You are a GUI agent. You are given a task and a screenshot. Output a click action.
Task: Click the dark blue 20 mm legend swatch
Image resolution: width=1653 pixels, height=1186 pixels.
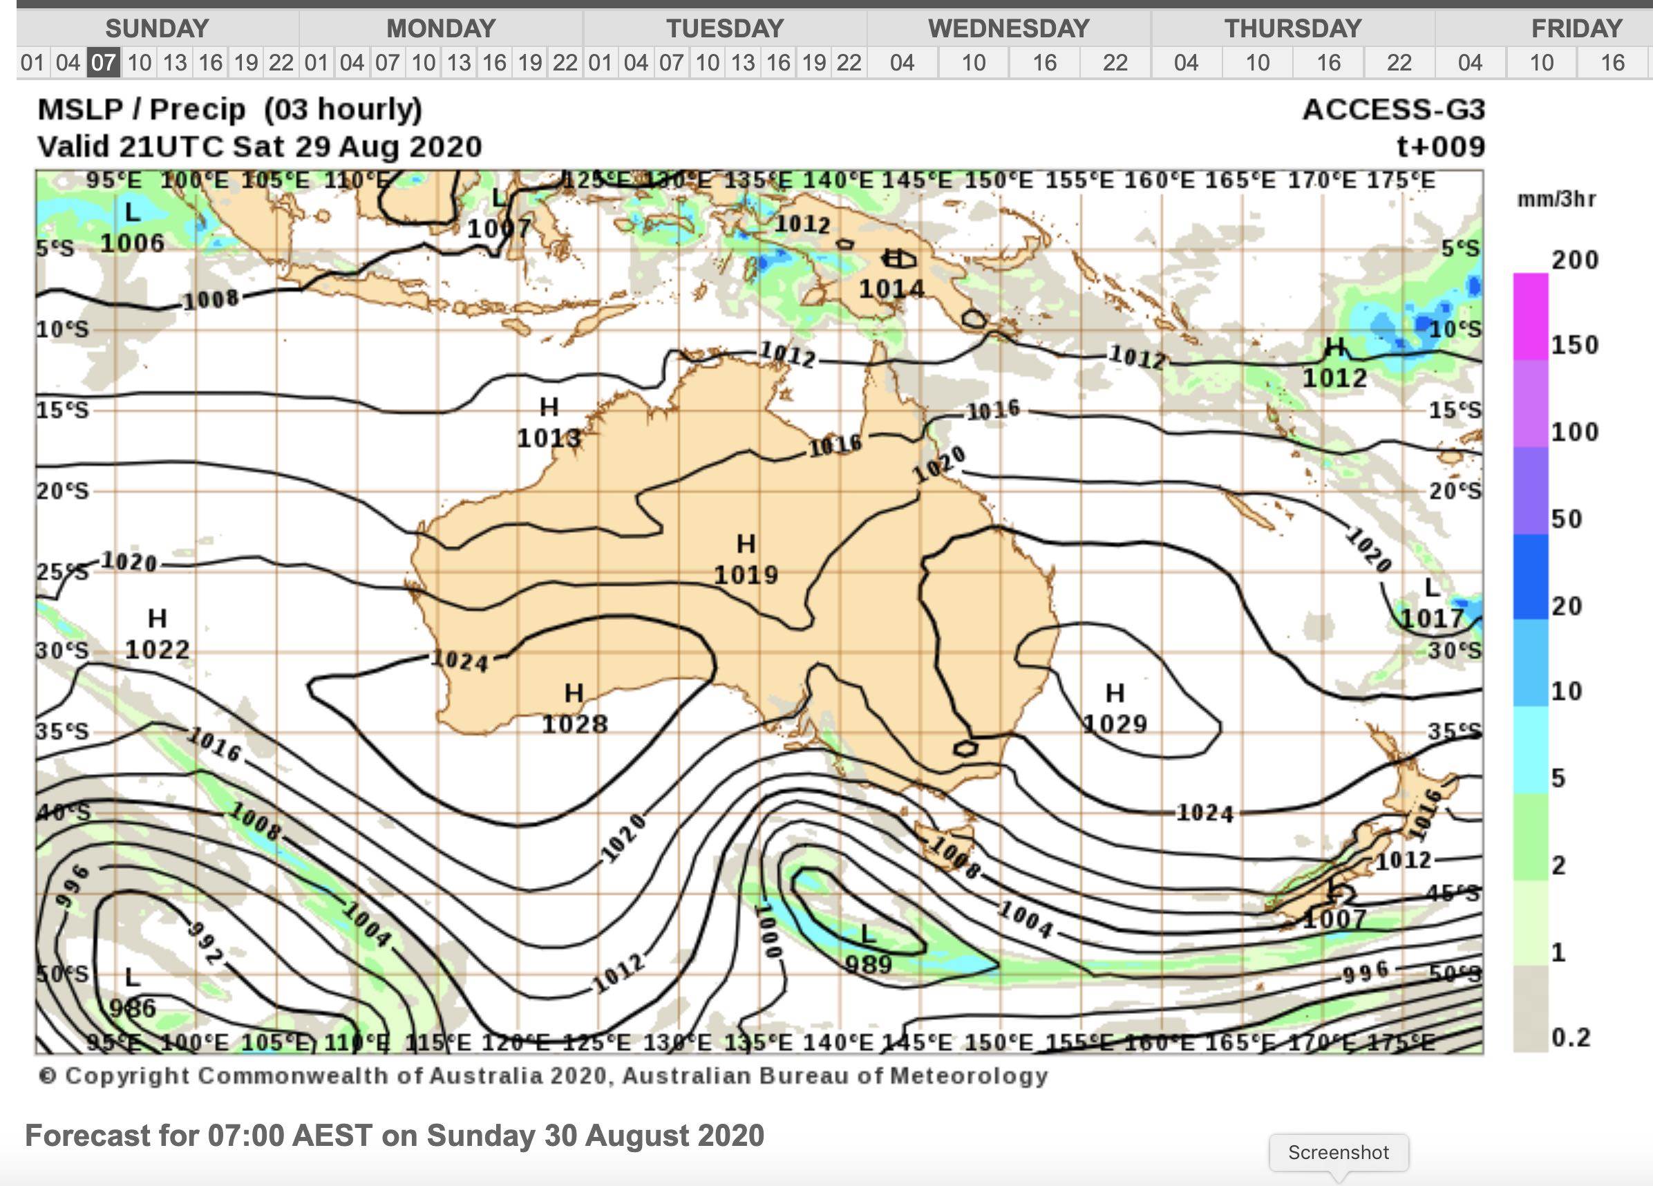coord(1531,576)
